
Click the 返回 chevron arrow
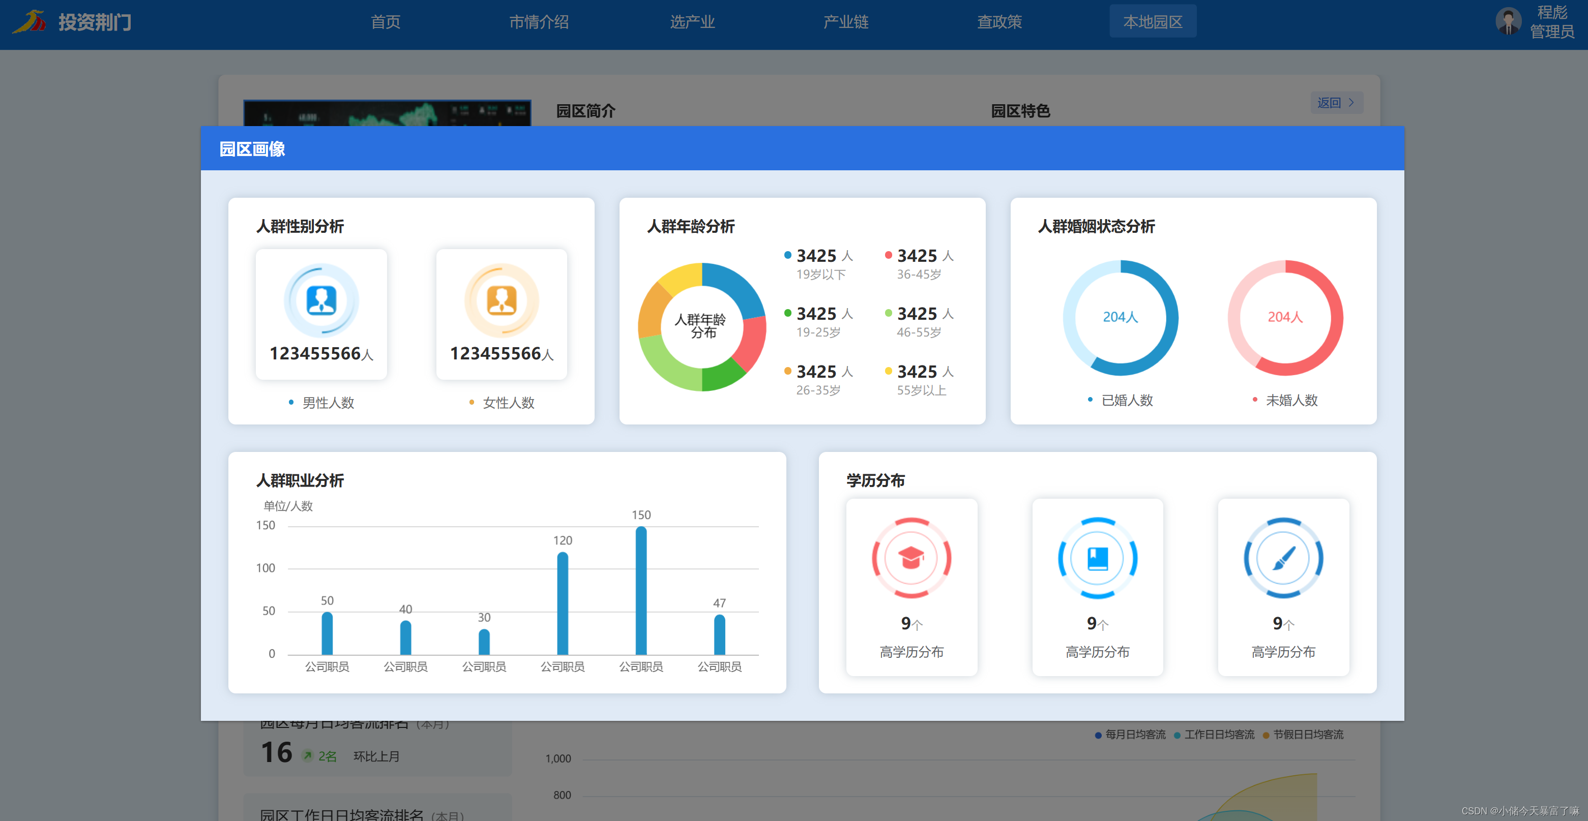coord(1350,103)
